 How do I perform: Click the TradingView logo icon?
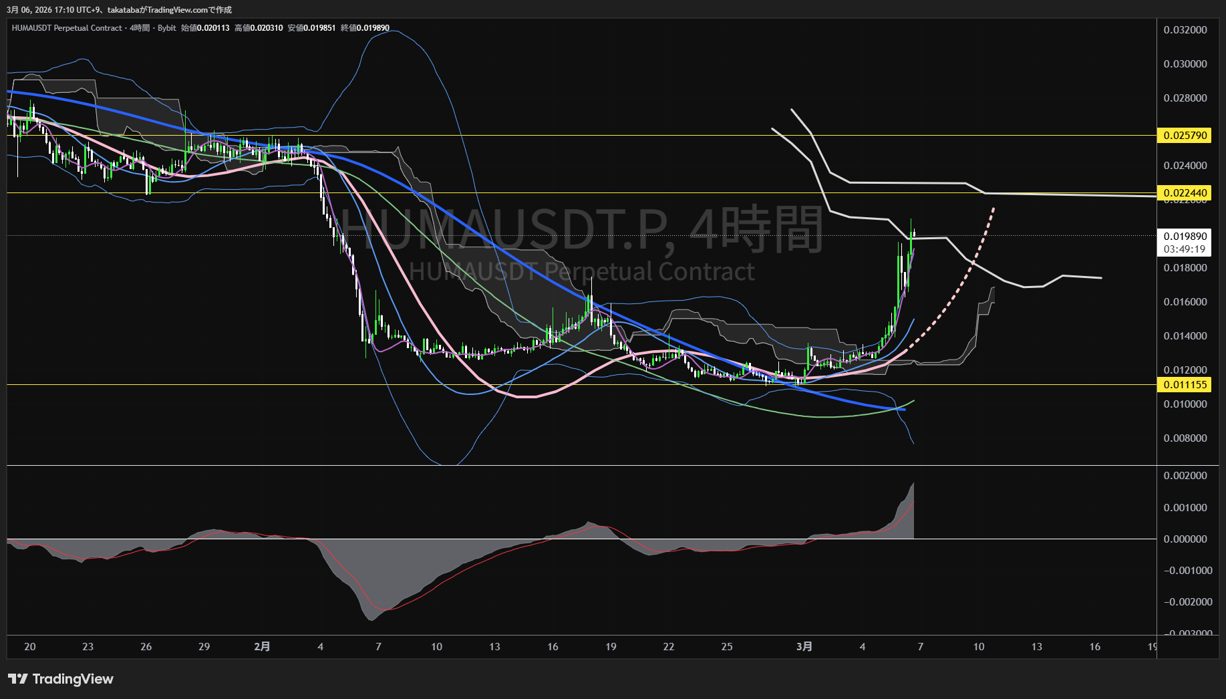pyautogui.click(x=18, y=679)
